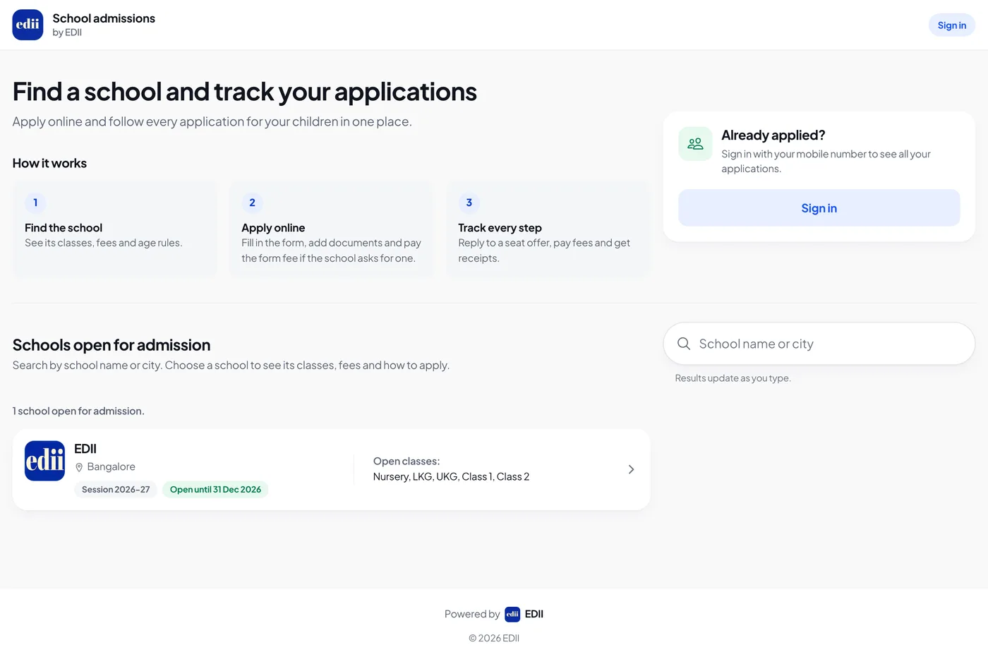Click the by EDII subtitle in the header

67,32
